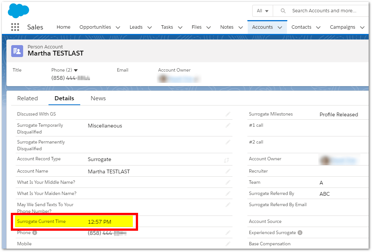Click the Salesforce cloud logo
The height and width of the screenshot is (252, 372).
pos(18,10)
